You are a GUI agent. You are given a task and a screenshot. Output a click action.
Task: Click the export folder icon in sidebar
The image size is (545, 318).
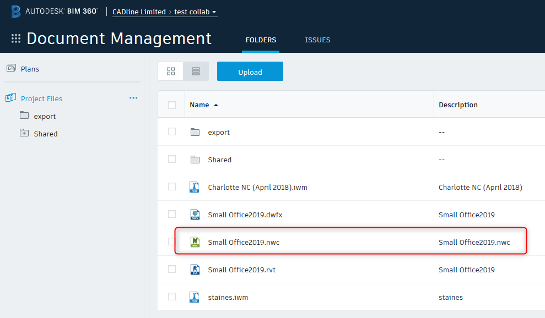[24, 115]
